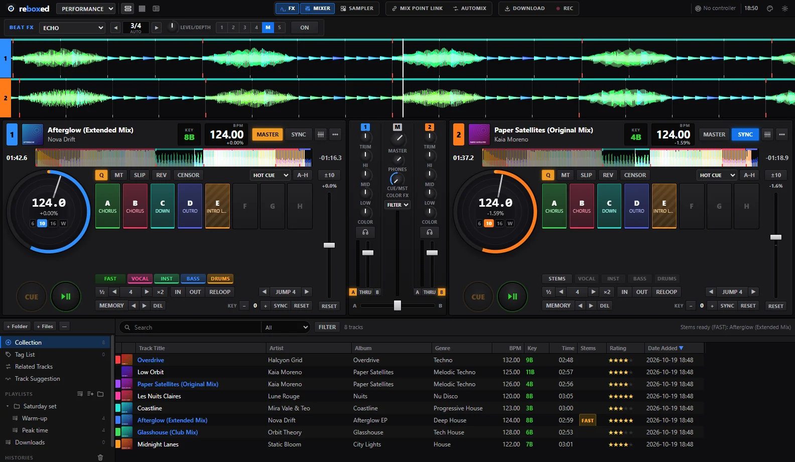Click the crossfader handle
This screenshot has height=462, width=795.
398,305
